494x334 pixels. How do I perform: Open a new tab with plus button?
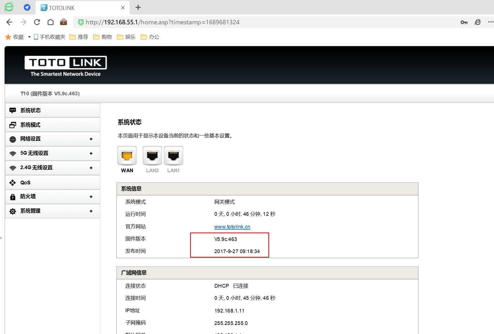pos(138,7)
